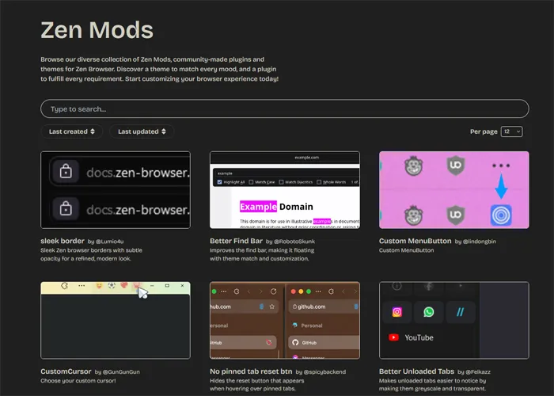Click the Sleek Zen browser borders description
The height and width of the screenshot is (396, 554).
(91, 254)
